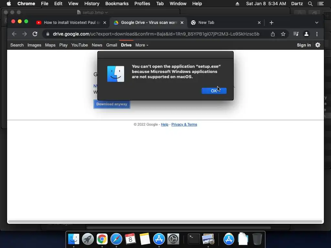Image resolution: width=331 pixels, height=248 pixels.
Task: Open Safari from the Dock
Action: click(116, 239)
